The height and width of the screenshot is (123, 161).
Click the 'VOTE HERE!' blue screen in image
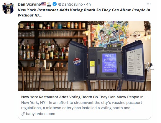(x=109, y=63)
